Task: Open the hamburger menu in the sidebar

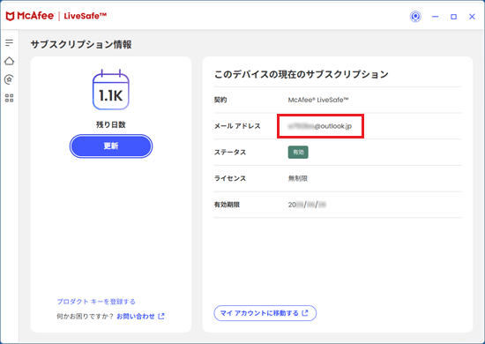Action: (10, 42)
